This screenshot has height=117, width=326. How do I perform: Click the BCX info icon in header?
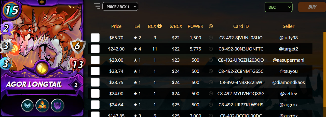160,26
